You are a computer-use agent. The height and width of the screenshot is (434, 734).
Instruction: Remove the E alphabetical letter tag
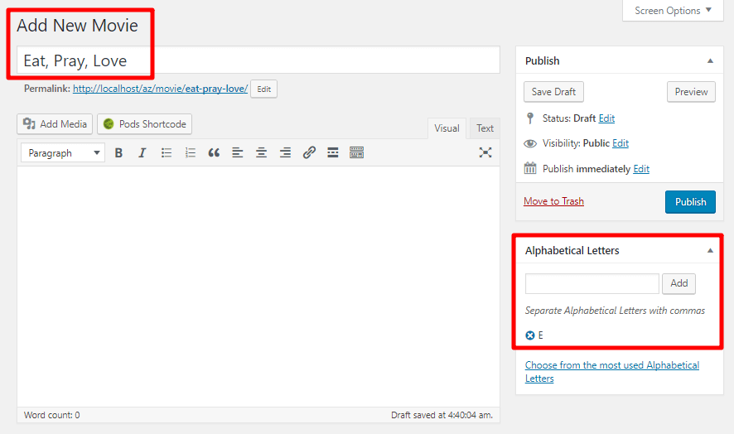530,335
